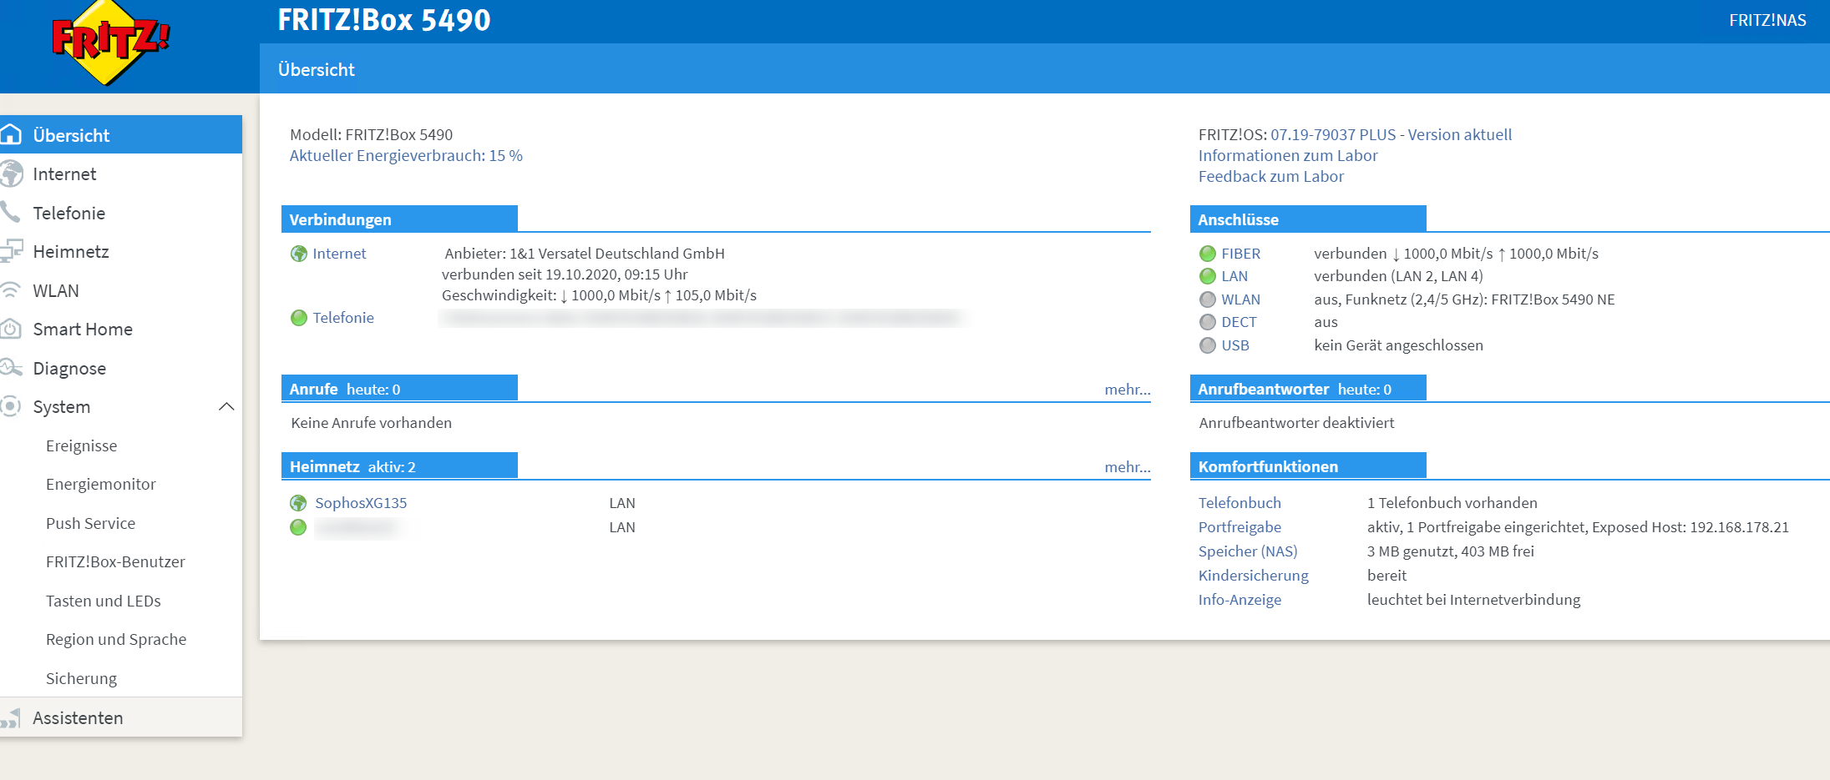The image size is (1830, 780).
Task: Click the Heimnetz computers icon
Action: (x=11, y=251)
